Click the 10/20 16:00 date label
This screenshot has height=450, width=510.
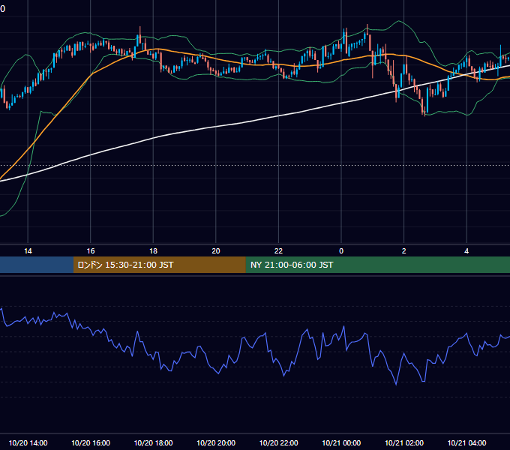point(91,442)
